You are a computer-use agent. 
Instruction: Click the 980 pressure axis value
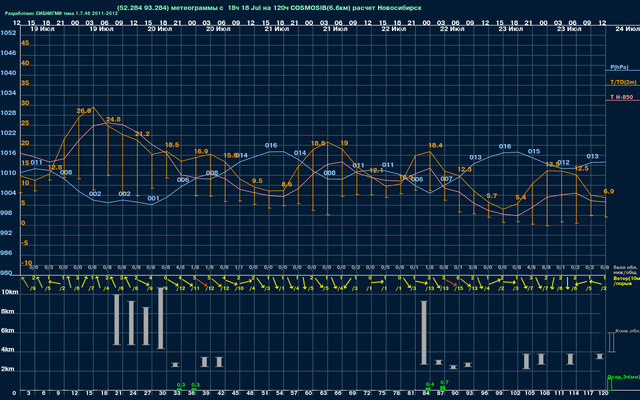point(6,273)
